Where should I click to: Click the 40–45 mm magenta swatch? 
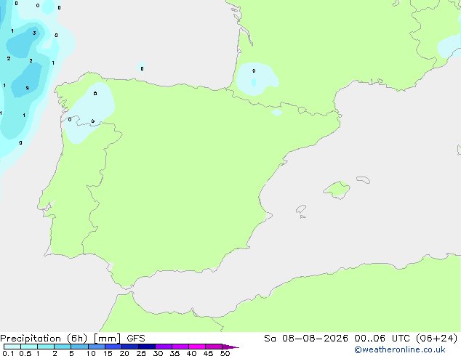point(197,347)
